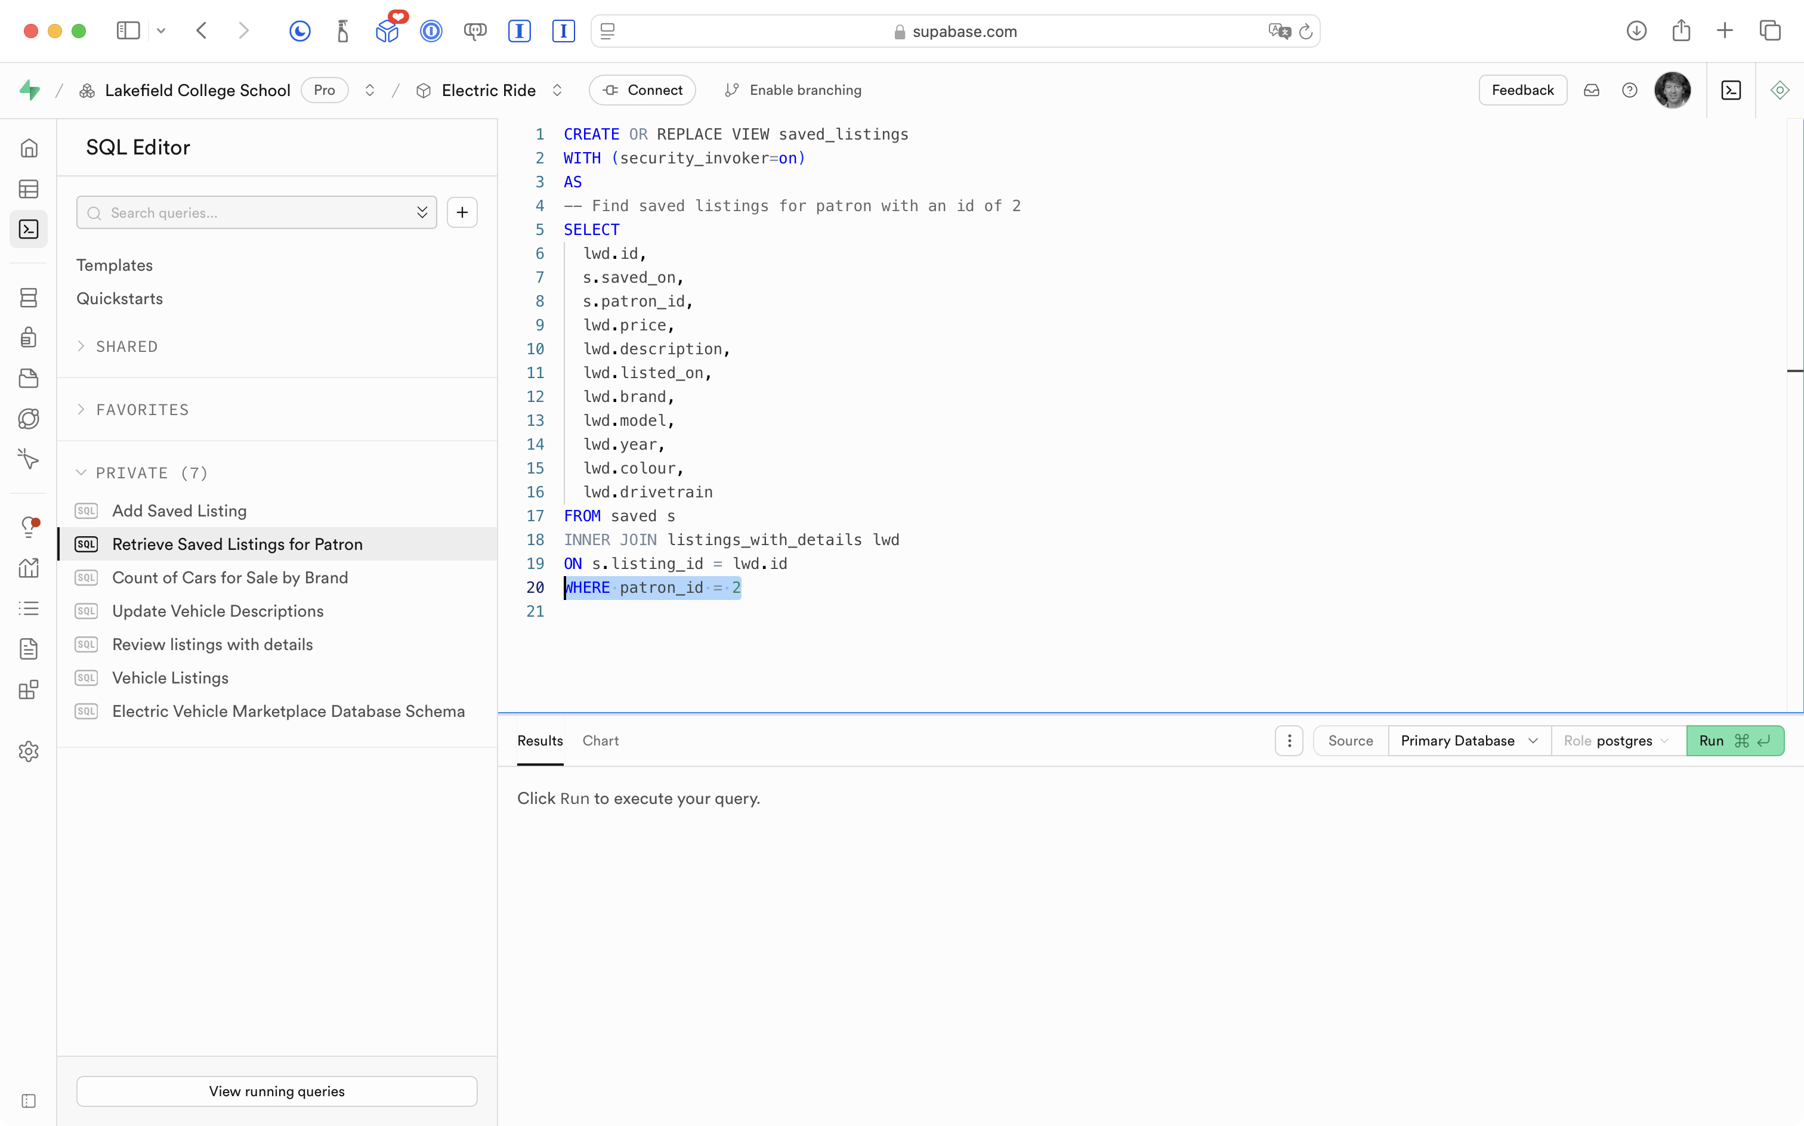Open Project Settings gear icon
1804x1126 pixels.
(28, 751)
